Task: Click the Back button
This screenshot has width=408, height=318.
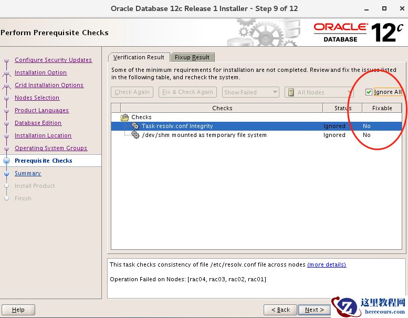Action: point(280,310)
